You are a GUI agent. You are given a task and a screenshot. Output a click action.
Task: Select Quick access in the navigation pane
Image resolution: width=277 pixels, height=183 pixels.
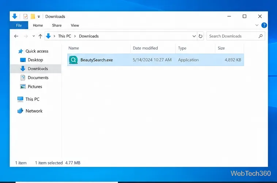37,51
